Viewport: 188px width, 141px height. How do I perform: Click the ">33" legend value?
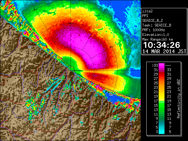tap(155, 66)
